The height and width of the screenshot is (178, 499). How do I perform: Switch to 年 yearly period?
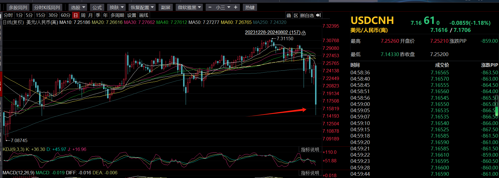click(105, 15)
